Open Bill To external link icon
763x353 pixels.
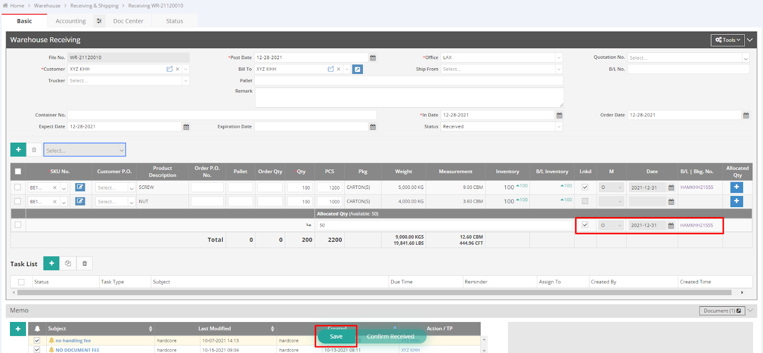point(330,69)
